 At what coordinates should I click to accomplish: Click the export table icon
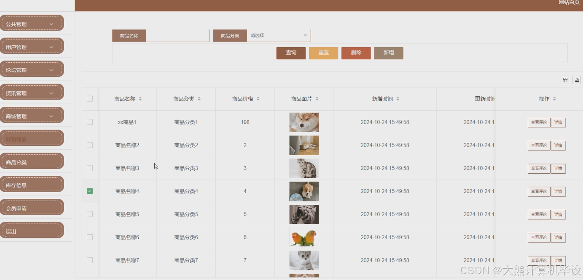click(x=577, y=80)
